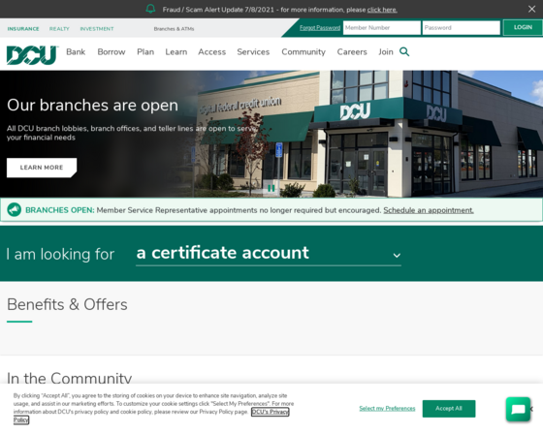Click the DCU logo
Viewport: 543px width, 434px height.
pos(32,55)
